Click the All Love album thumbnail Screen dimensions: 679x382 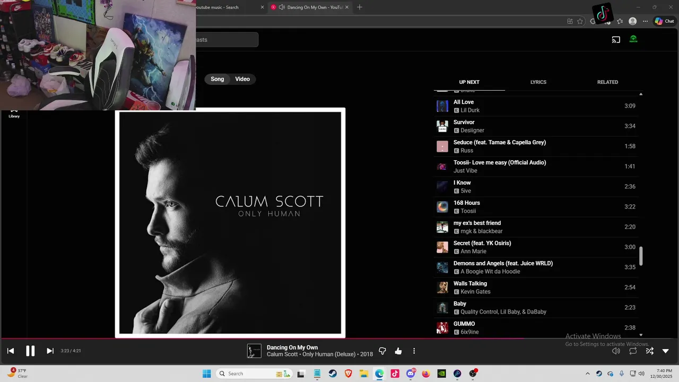[x=442, y=106]
